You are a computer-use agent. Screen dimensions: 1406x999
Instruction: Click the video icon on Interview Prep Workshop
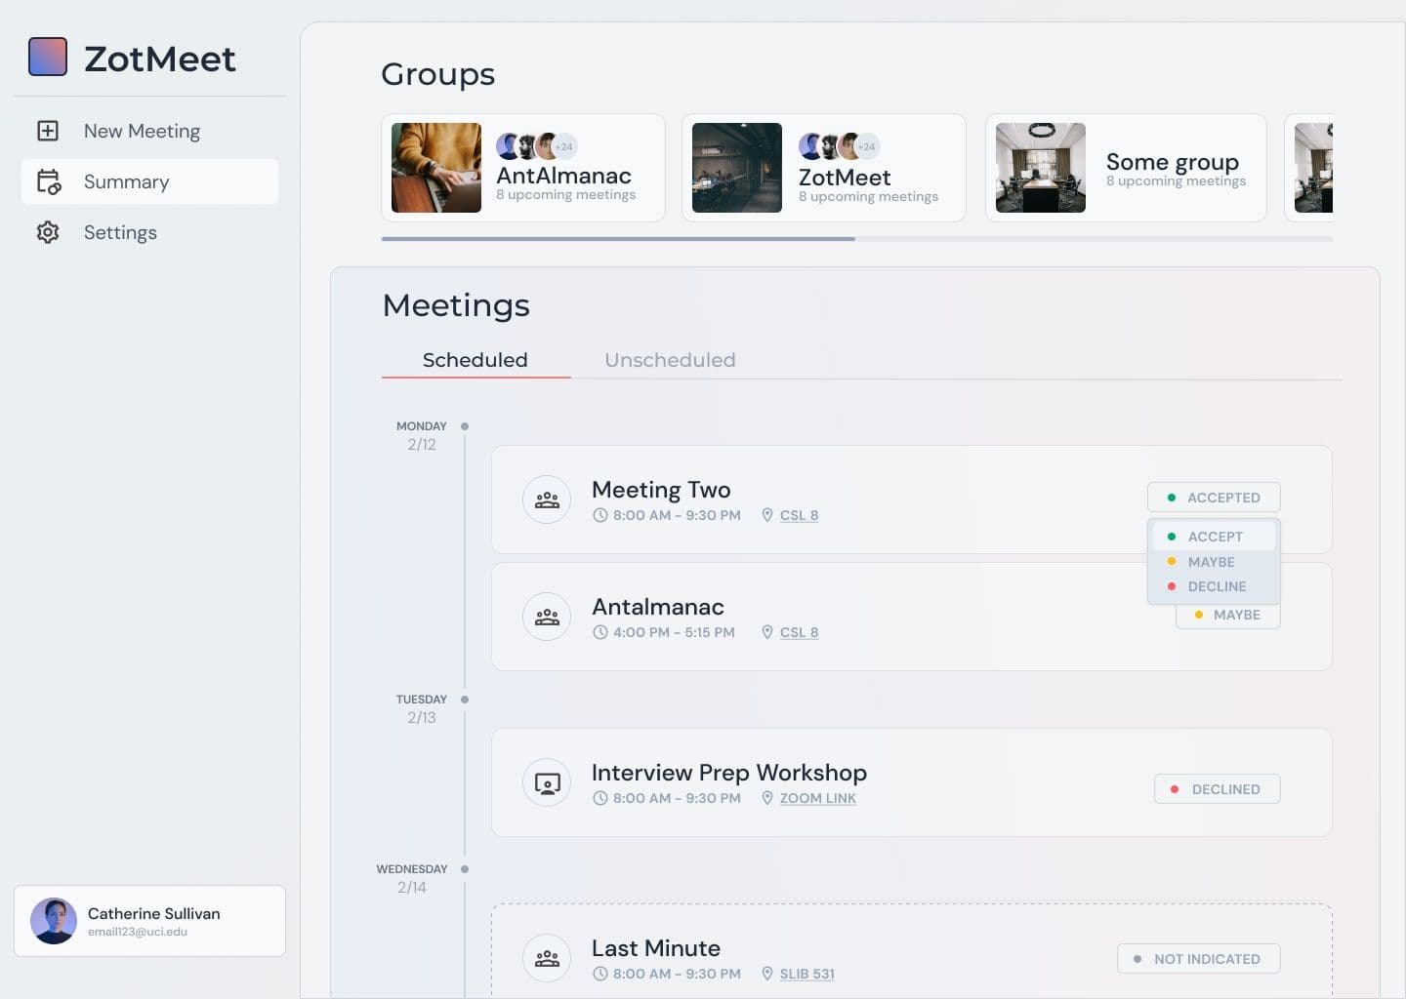tap(546, 781)
